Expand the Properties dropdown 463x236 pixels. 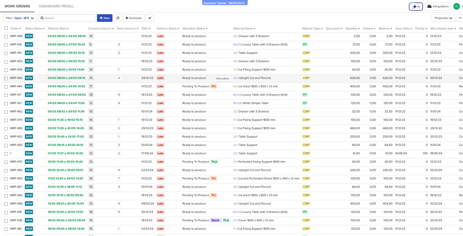click(x=443, y=18)
